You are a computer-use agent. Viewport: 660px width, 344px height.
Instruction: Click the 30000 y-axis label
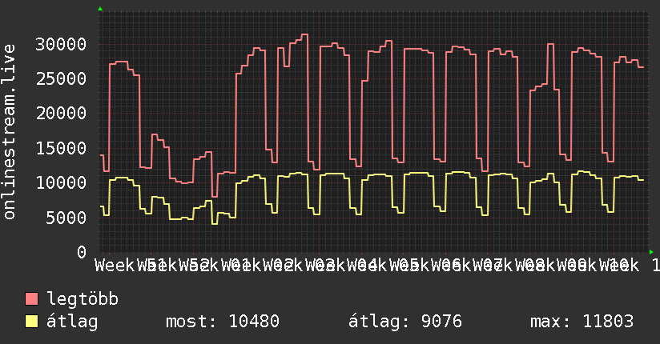61,44
